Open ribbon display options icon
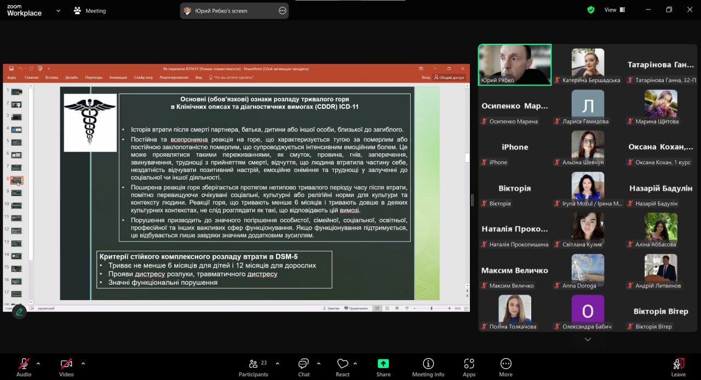Screen dimensions: 701x380 tap(421, 68)
